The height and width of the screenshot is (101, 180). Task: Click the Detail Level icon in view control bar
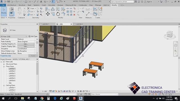pyautogui.click(x=51, y=91)
